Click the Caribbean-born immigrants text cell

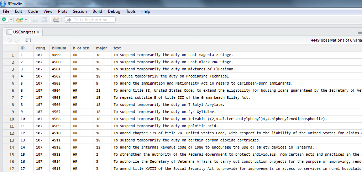click(236, 84)
